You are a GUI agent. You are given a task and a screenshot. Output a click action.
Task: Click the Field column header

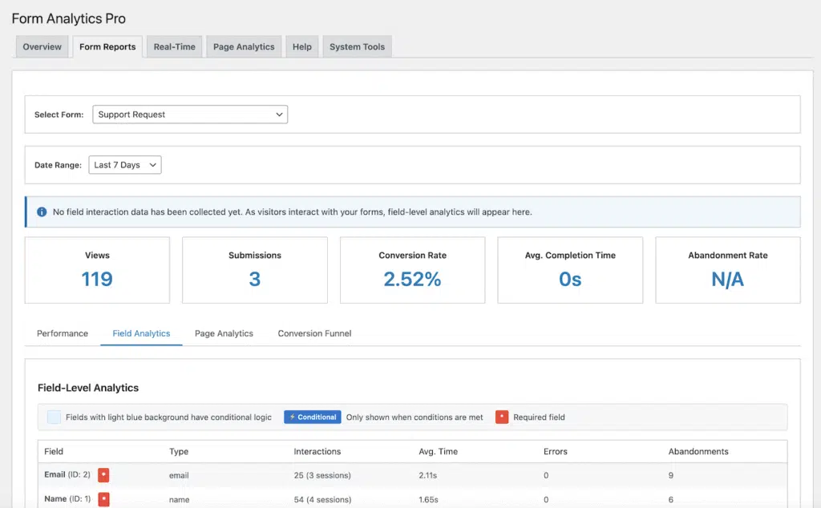coord(54,451)
